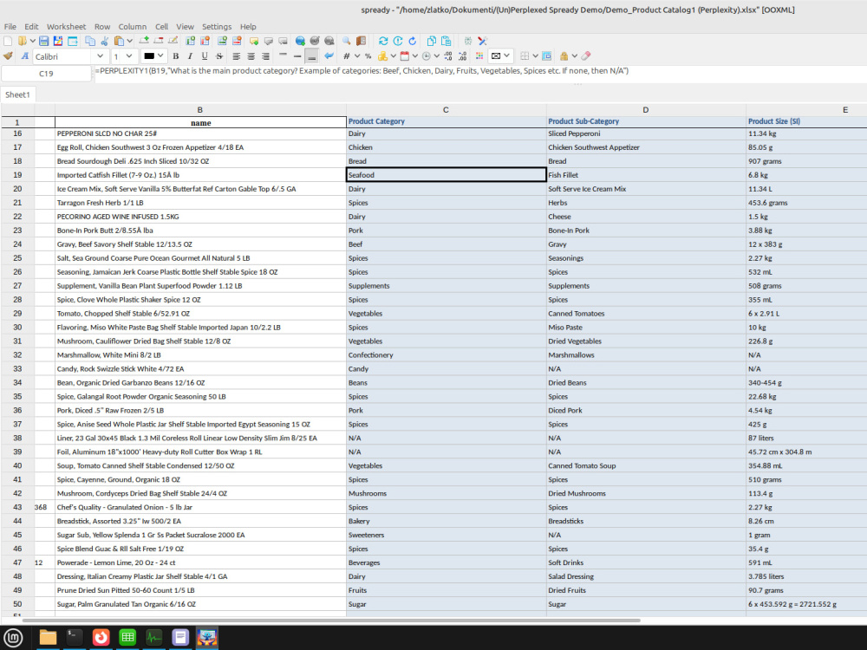The width and height of the screenshot is (867, 650).
Task: Select the Percent format icon
Action: [367, 56]
